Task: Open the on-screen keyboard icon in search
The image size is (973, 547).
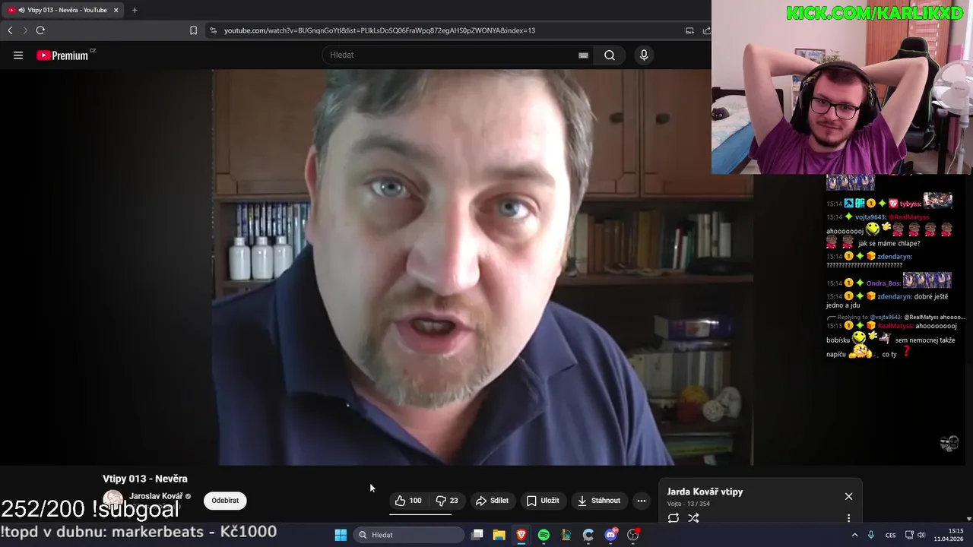Action: (583, 55)
